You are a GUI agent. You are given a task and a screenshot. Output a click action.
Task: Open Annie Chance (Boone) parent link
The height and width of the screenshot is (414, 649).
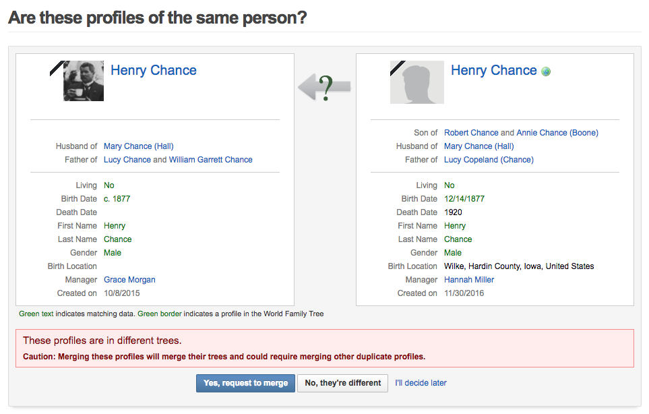557,133
